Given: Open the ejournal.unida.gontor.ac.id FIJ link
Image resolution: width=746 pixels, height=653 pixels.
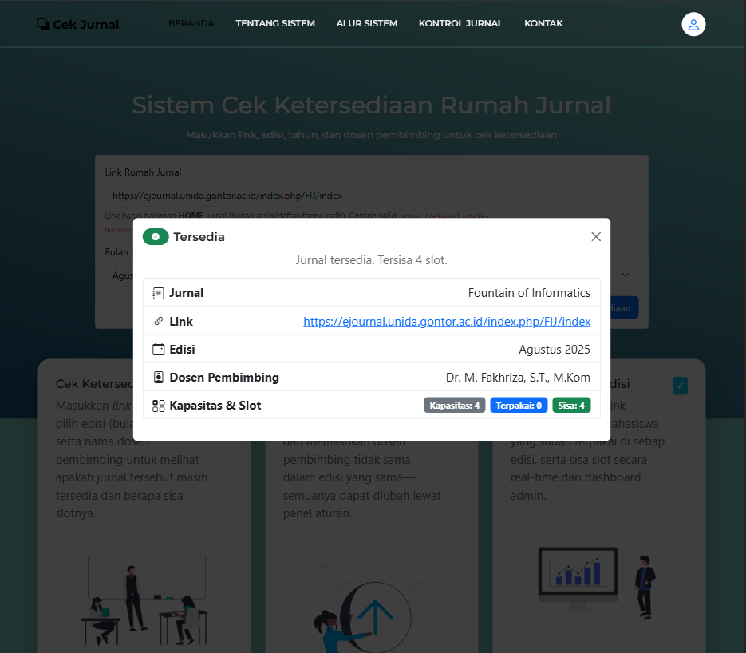Looking at the screenshot, I should point(447,322).
